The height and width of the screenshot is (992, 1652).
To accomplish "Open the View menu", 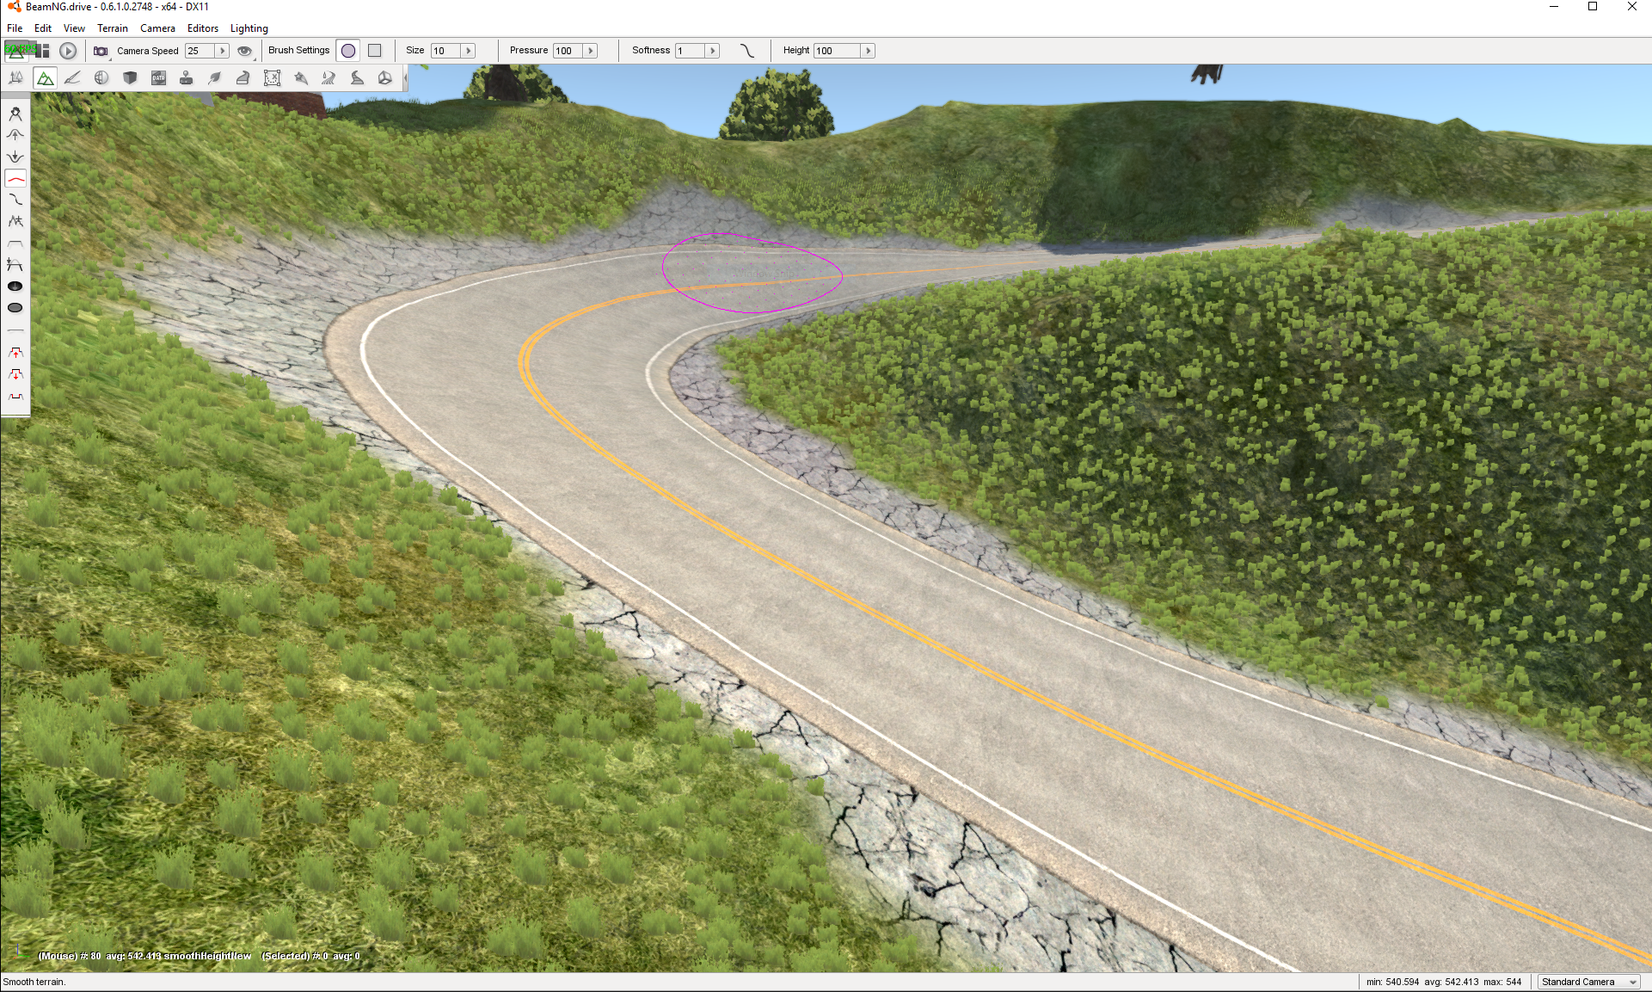I will pos(74,28).
